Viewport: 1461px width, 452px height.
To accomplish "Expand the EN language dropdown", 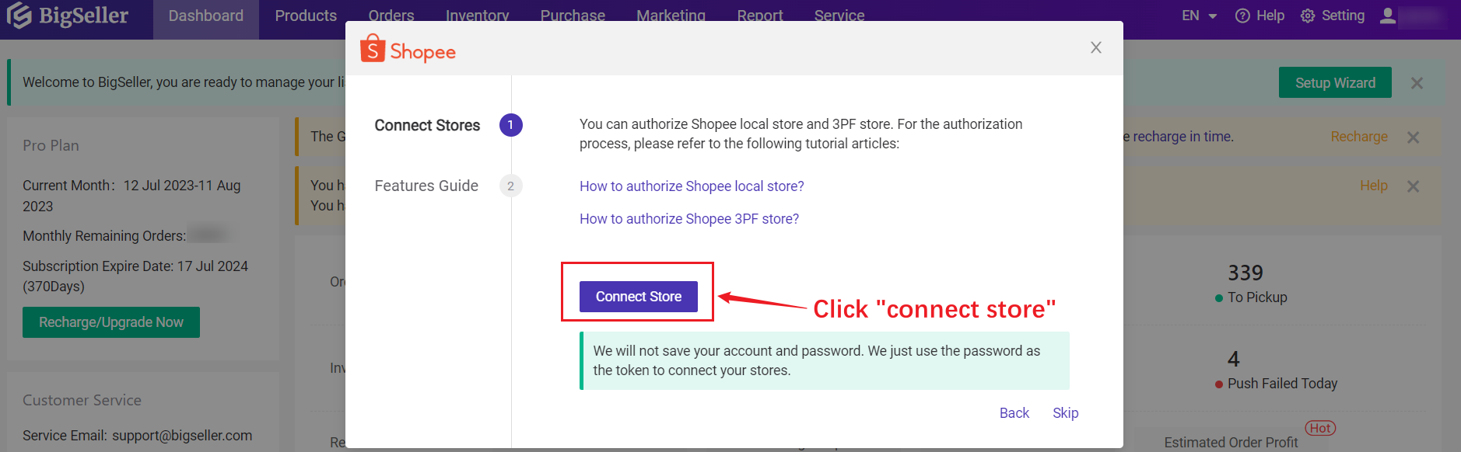I will 1200,16.
